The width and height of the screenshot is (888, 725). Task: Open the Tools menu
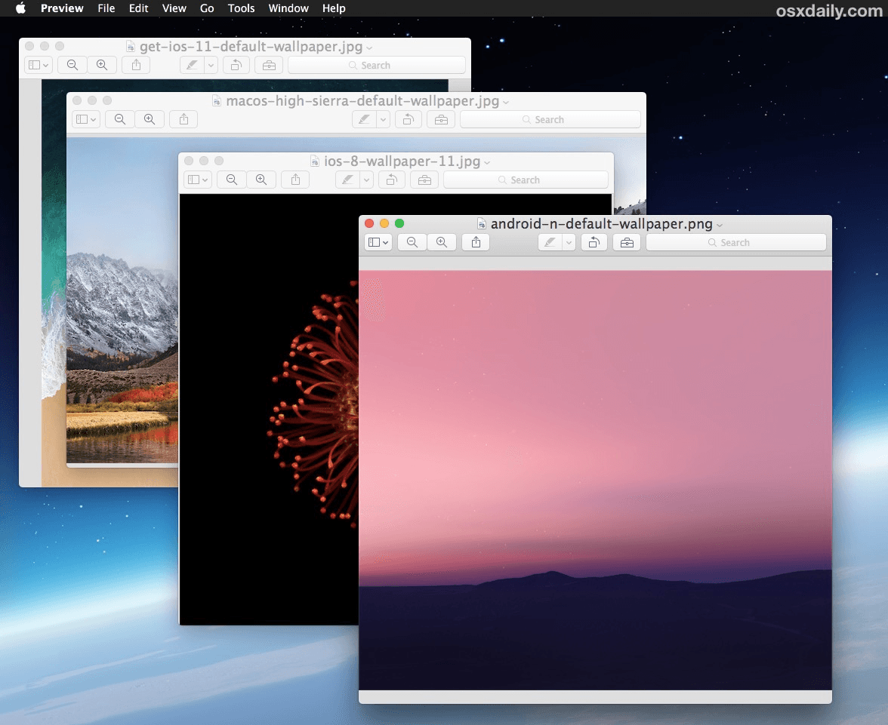[x=241, y=8]
